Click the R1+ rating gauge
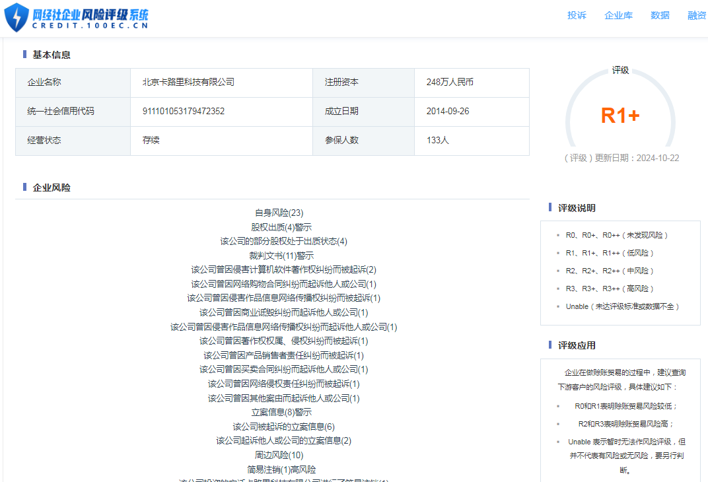 point(620,116)
